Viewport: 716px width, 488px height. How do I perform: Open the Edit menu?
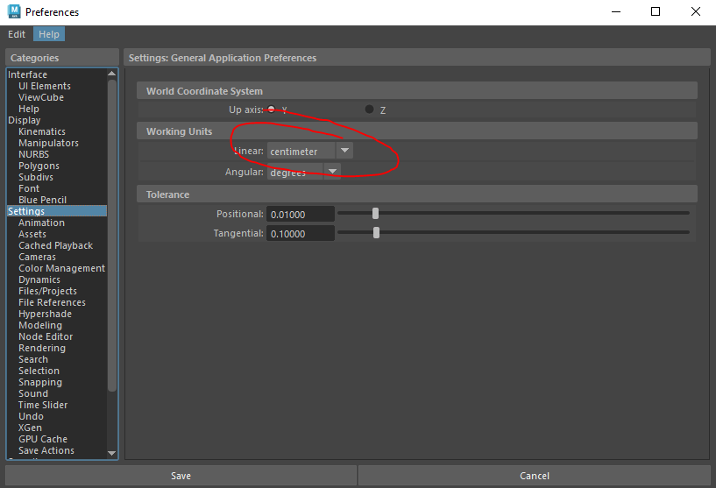[17, 34]
